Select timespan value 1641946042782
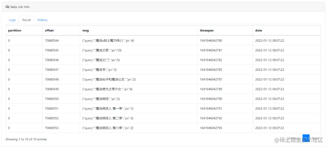 point(211,60)
